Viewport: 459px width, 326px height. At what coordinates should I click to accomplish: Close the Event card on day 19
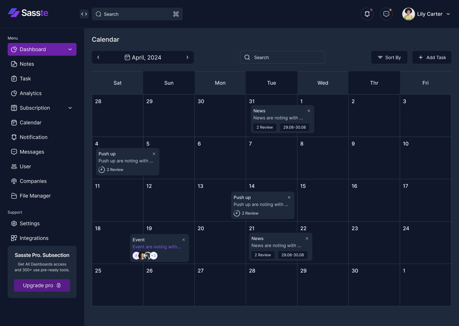tap(184, 240)
